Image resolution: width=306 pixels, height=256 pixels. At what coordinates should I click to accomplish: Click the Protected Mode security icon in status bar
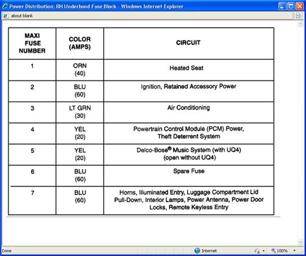point(257,251)
